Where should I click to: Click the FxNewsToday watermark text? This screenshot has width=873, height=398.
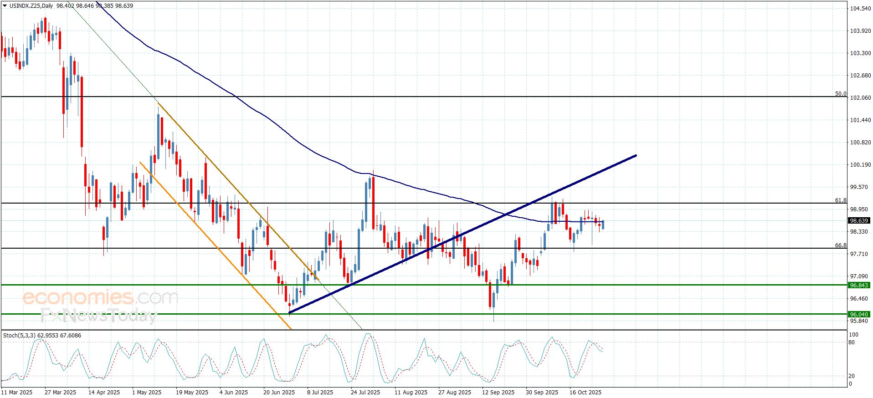[98, 316]
